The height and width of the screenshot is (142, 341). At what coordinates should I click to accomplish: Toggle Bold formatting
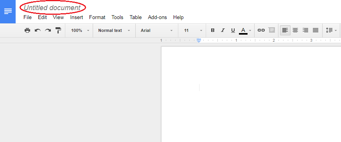coord(213,30)
